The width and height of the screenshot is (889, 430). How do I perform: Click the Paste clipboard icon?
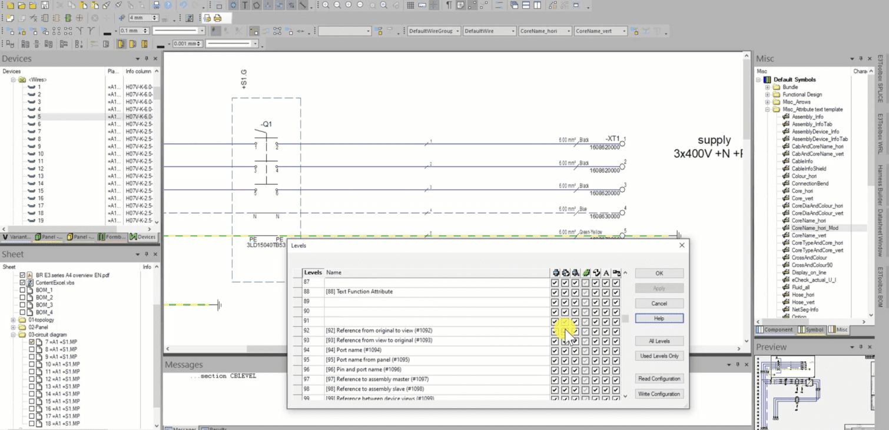click(83, 5)
